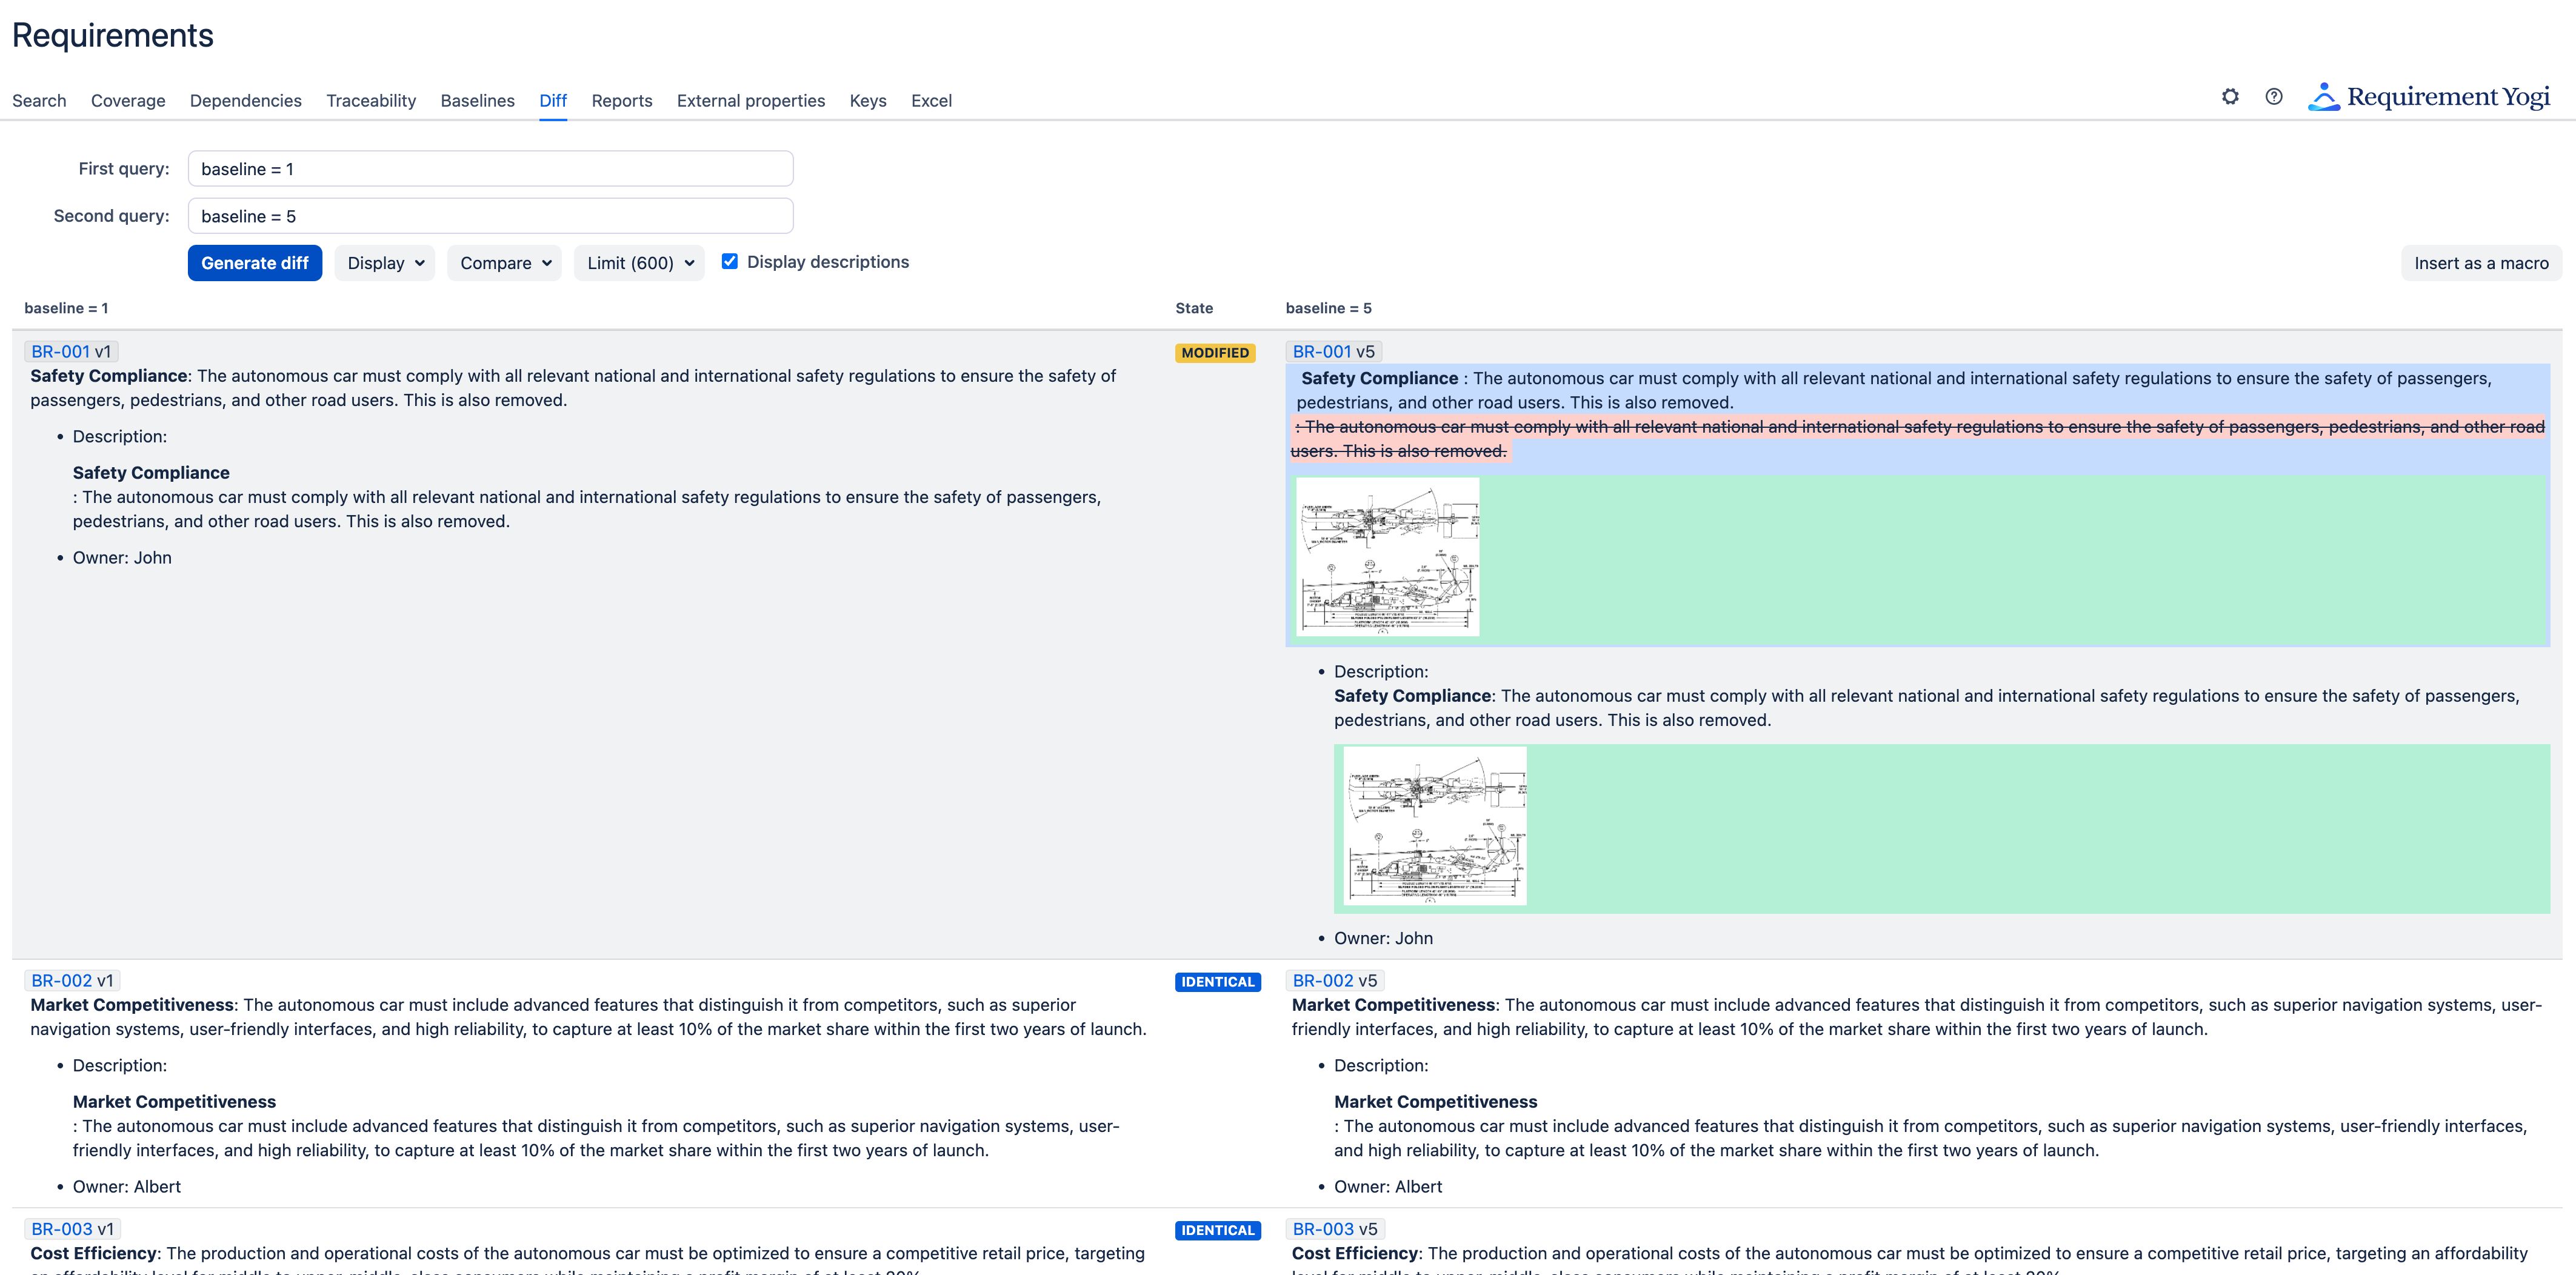Open the Limit (600) dropdown
The height and width of the screenshot is (1275, 2576).
coord(639,262)
